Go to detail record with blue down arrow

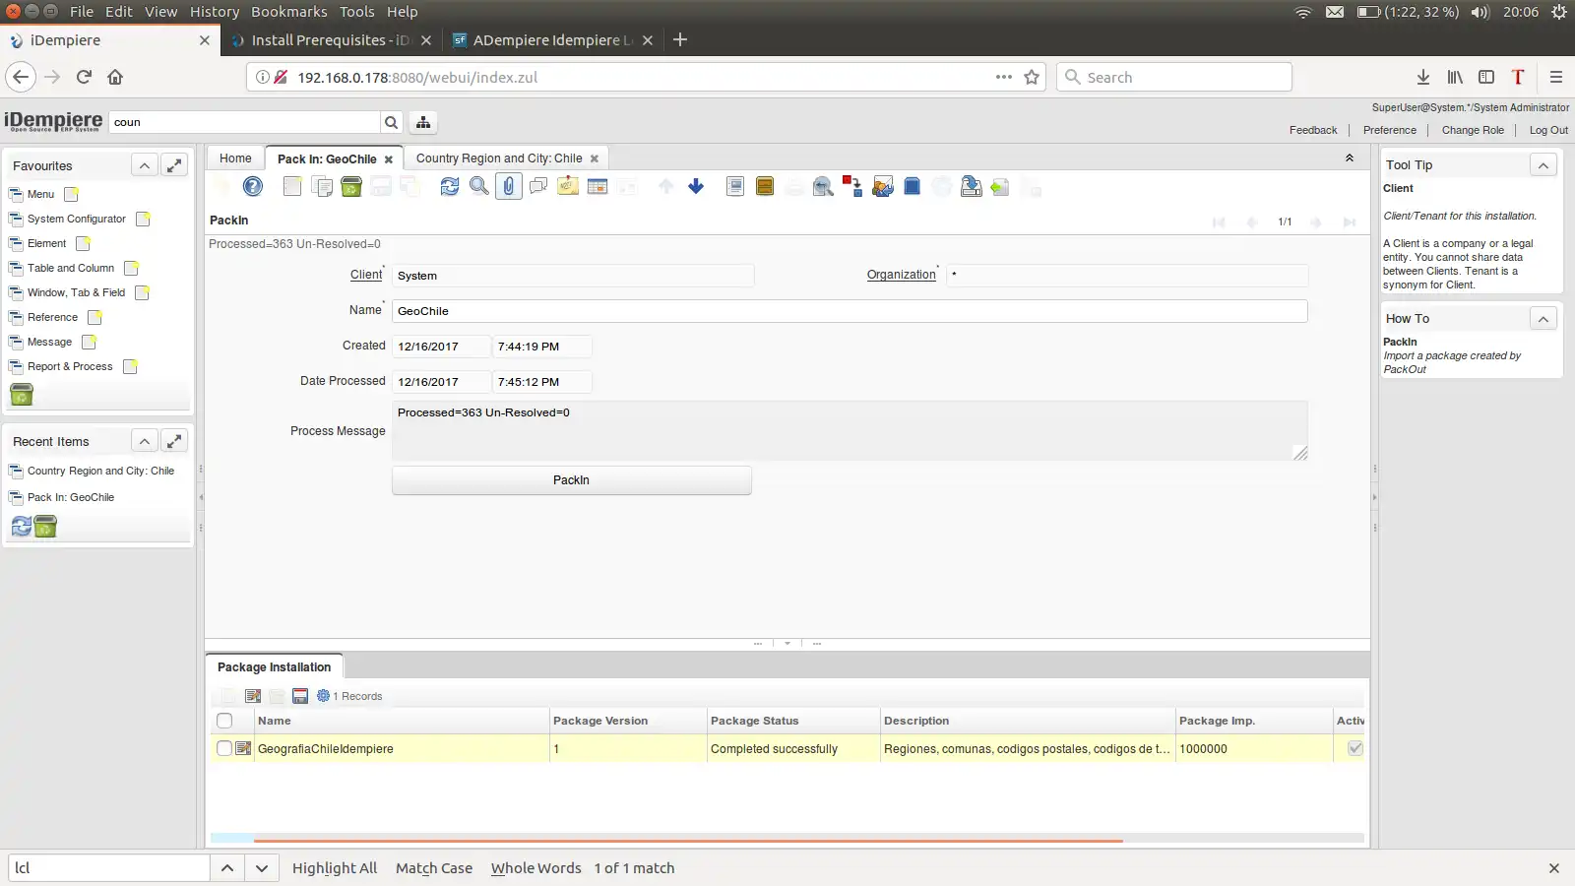coord(696,186)
